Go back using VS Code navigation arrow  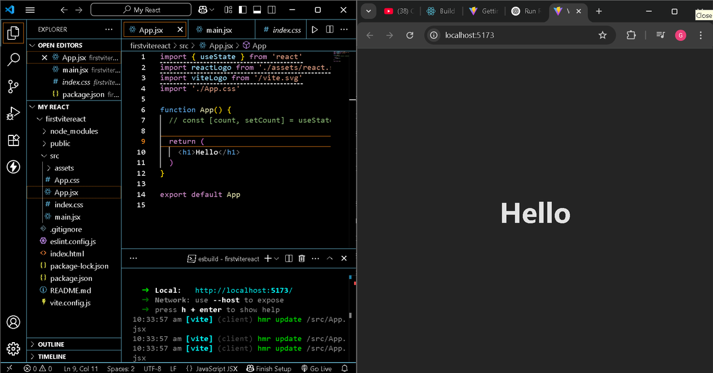pos(64,10)
